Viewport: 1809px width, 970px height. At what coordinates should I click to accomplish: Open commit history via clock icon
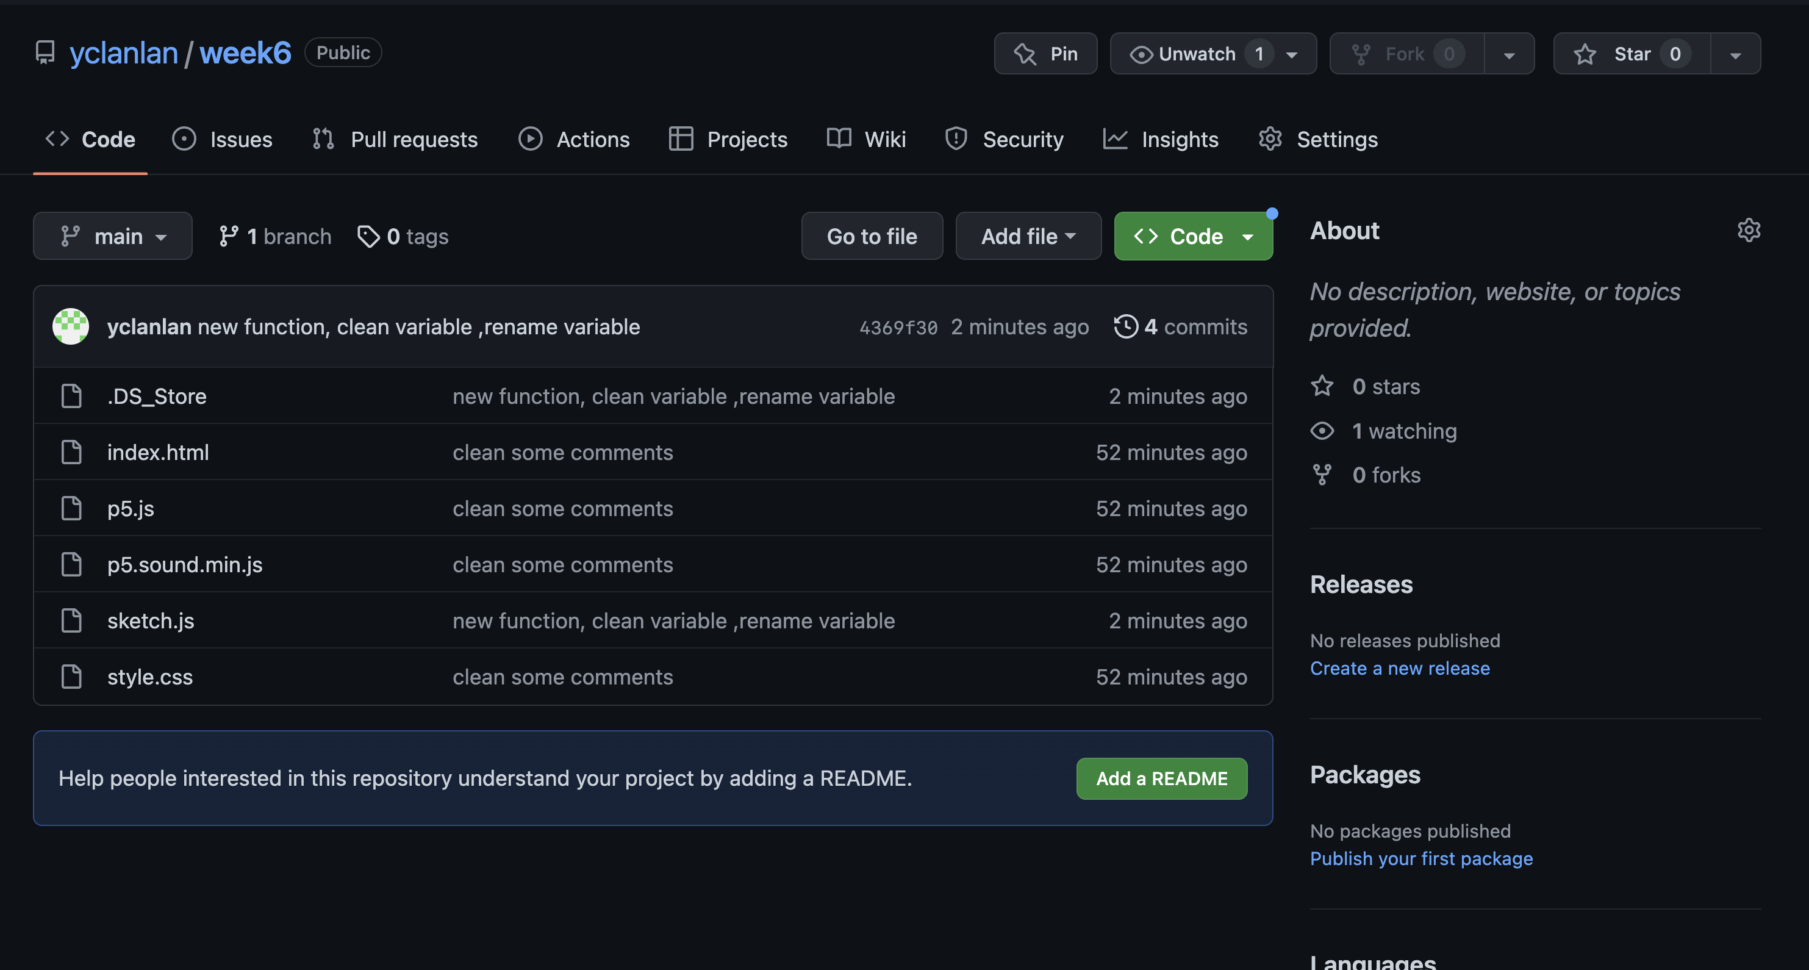(1125, 326)
